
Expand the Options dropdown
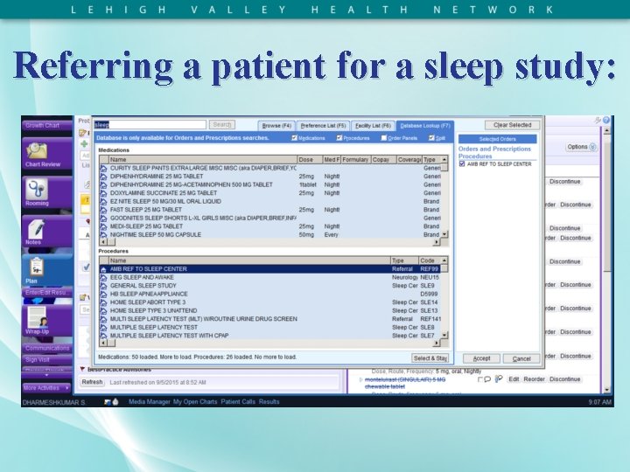(x=581, y=148)
